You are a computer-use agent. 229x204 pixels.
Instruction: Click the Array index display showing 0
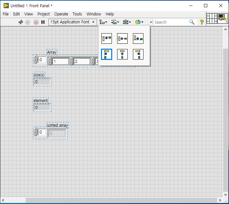42,60
